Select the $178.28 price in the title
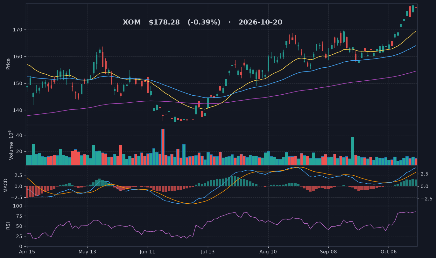Screen dimensions: 436x258 point(164,22)
